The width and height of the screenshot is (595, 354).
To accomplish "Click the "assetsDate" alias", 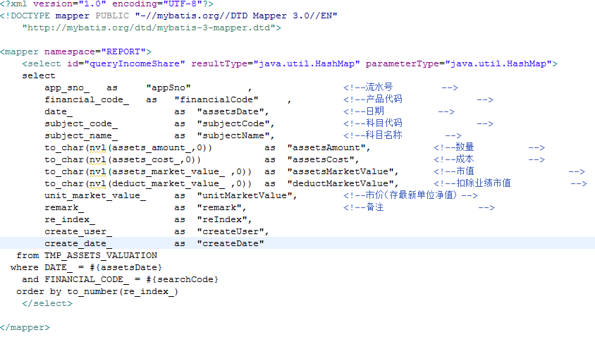I will point(230,112).
